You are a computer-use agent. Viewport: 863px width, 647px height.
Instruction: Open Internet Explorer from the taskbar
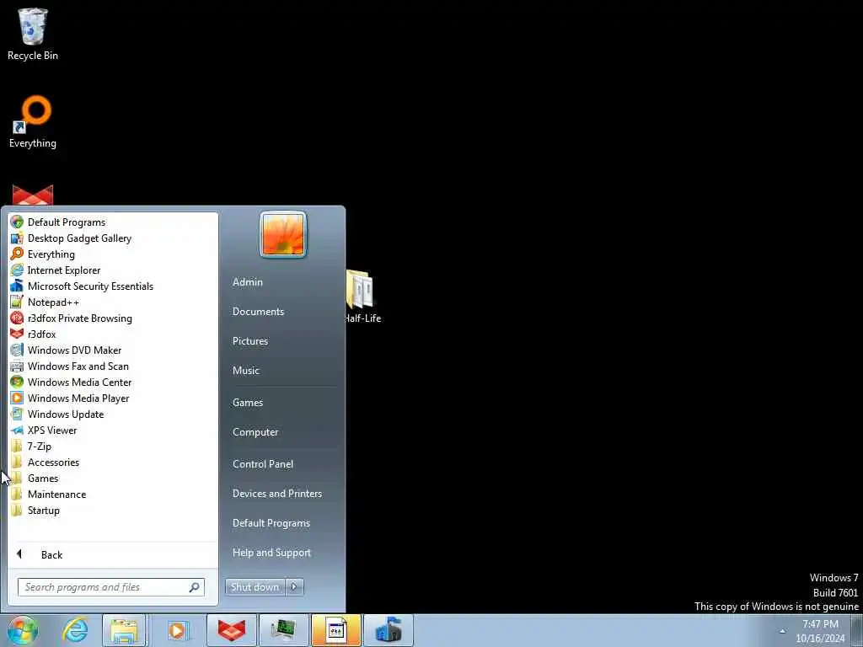point(75,630)
